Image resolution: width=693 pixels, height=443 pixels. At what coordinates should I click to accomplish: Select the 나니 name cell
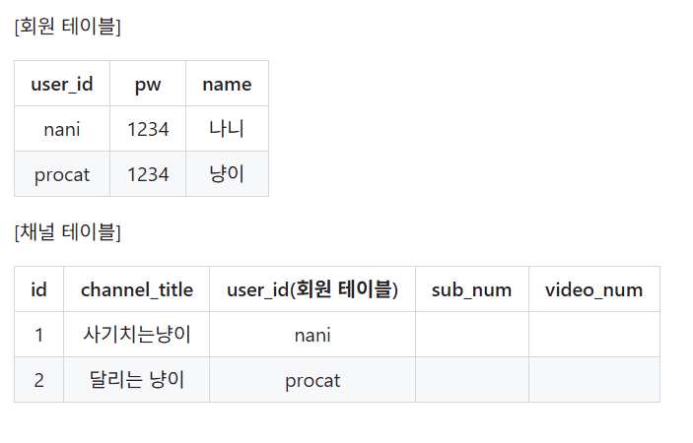coord(227,129)
